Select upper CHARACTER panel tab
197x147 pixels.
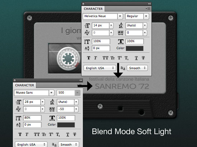pyautogui.click(x=93, y=9)
